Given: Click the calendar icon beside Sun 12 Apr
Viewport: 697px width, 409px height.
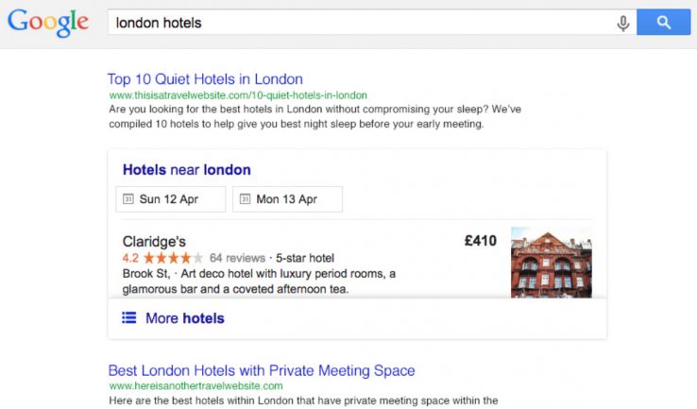Looking at the screenshot, I should [128, 199].
